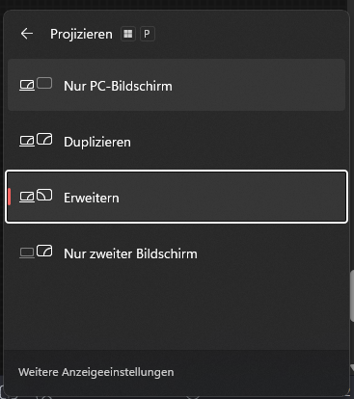Image resolution: width=354 pixels, height=399 pixels.
Task: Click the extend-screen icon beside Erweitern
Action: click(x=36, y=196)
